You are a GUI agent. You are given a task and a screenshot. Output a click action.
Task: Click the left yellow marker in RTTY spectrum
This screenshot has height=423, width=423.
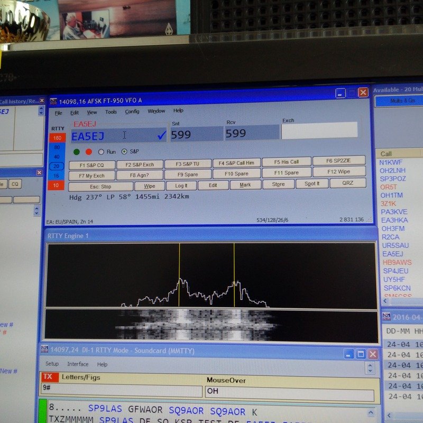point(179,274)
